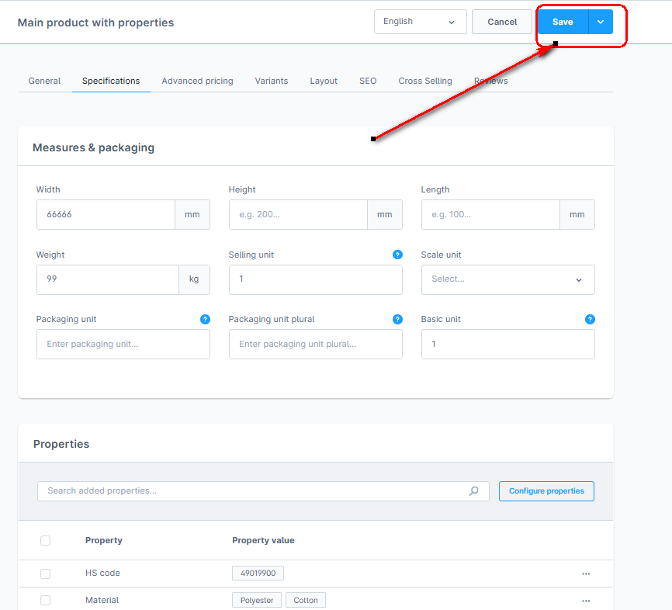Open HS code row options menu
The image size is (672, 610).
coord(586,574)
